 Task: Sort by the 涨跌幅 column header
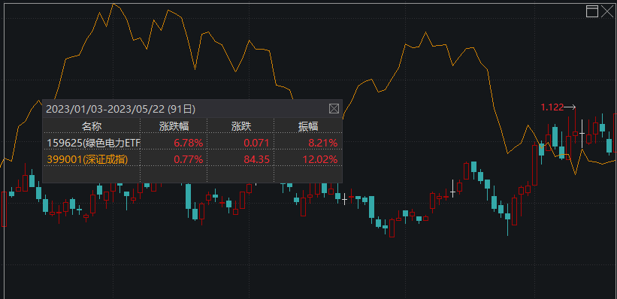tap(174, 126)
